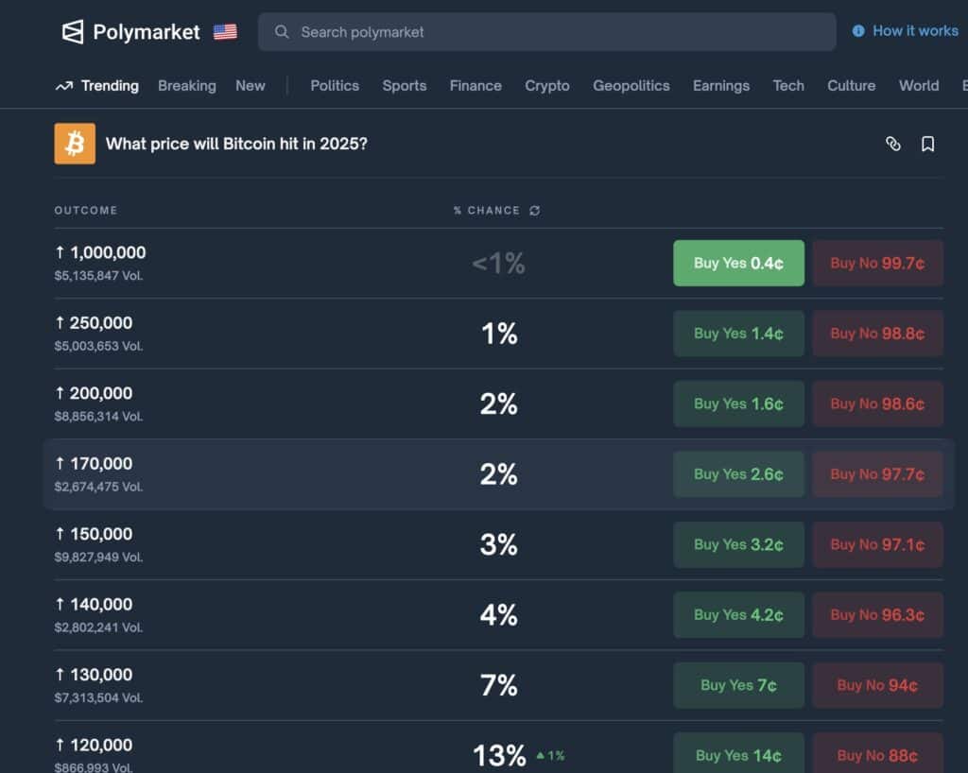Select the ↑ 130,000 outcome label
Viewport: 968px width, 773px height.
pyautogui.click(x=94, y=675)
